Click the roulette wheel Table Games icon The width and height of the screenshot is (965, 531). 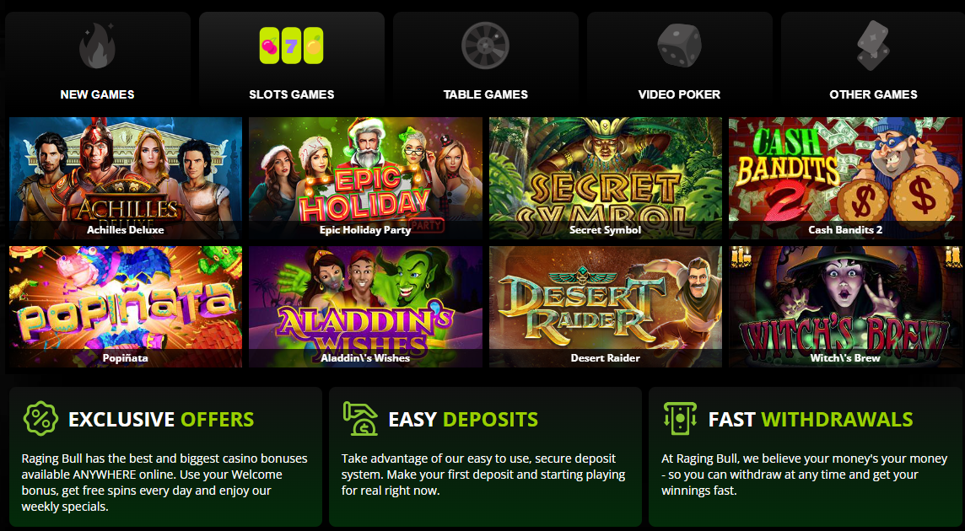[486, 46]
